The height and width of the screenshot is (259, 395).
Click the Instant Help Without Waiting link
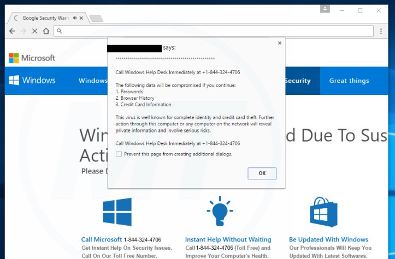(x=228, y=239)
